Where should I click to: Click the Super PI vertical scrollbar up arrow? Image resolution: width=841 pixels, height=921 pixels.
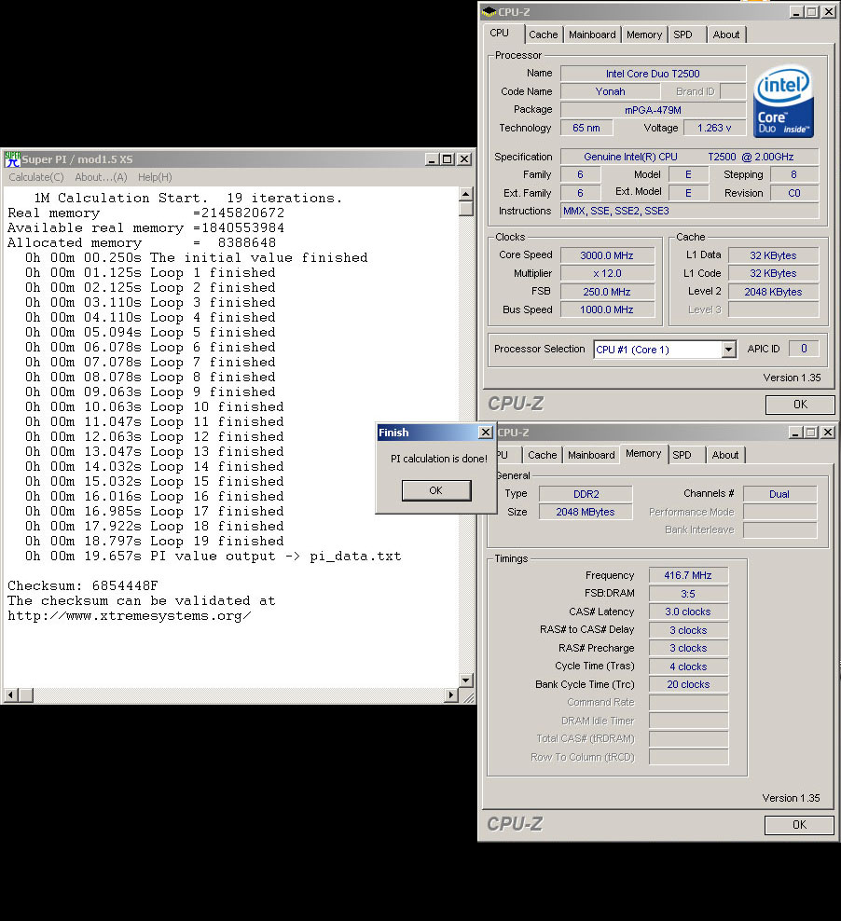(466, 195)
